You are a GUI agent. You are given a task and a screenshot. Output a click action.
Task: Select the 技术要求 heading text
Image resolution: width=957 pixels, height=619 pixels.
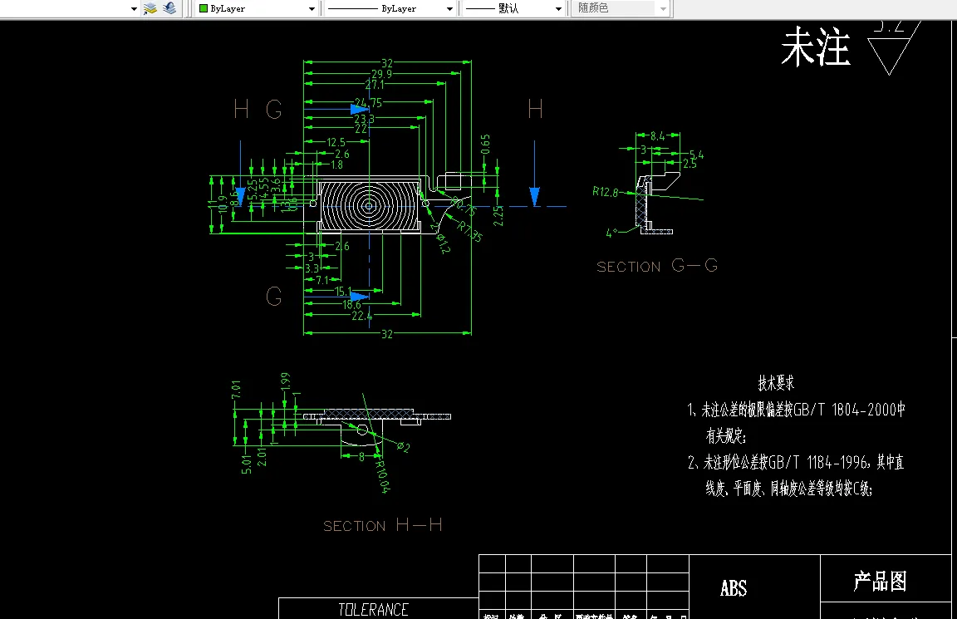coord(777,383)
